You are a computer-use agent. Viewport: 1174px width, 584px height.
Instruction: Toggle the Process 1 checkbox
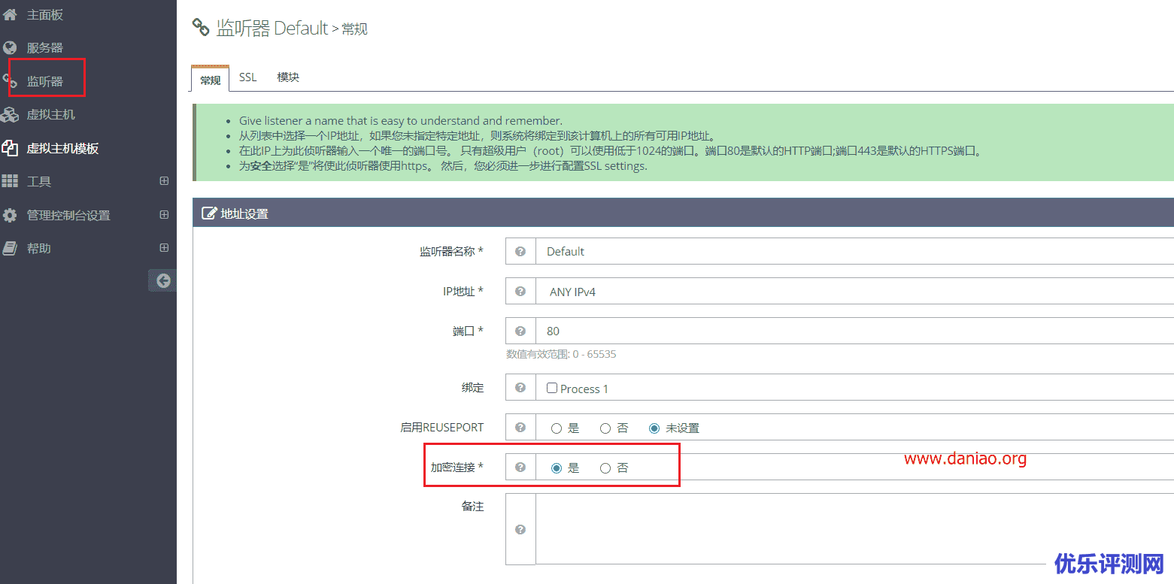[x=552, y=389]
